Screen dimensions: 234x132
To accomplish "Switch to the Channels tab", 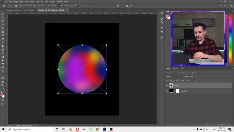I will 175,68.
